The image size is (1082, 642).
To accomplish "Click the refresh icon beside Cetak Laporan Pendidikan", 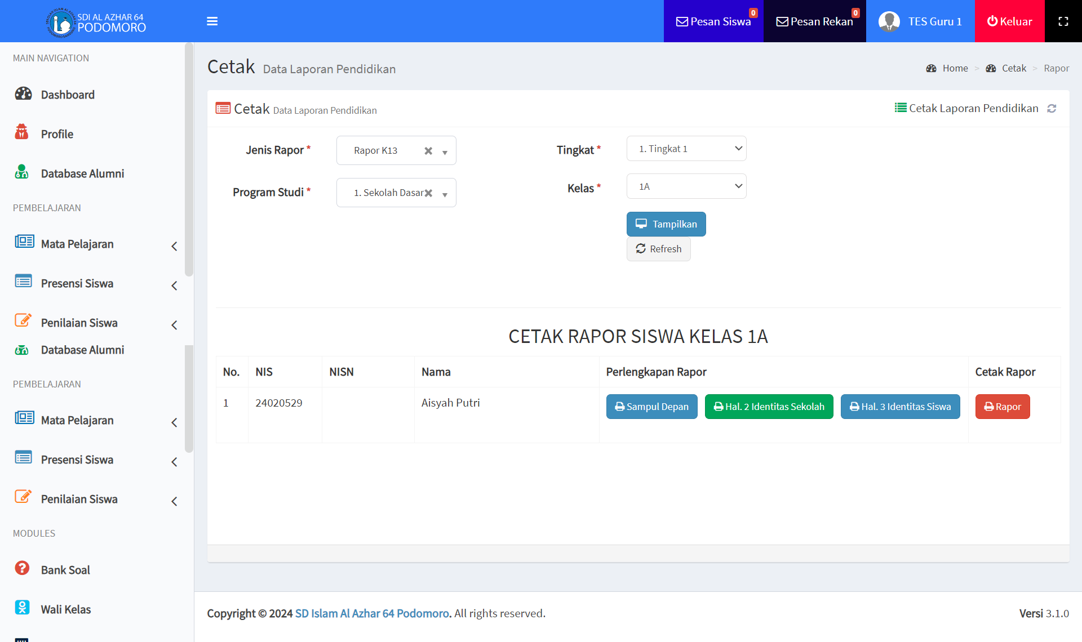I will click(1052, 109).
